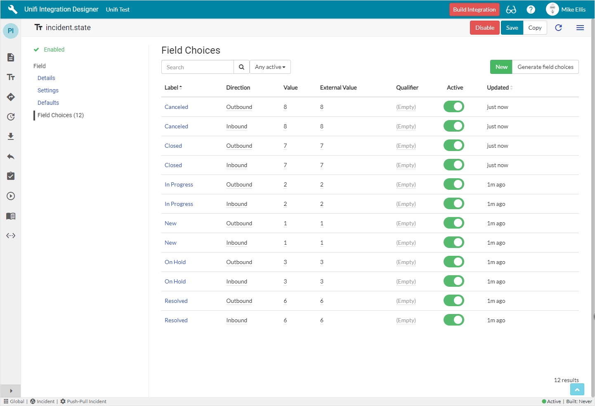This screenshot has height=406, width=595.
Task: Open the Settings section in the Field menu
Action: tap(48, 90)
